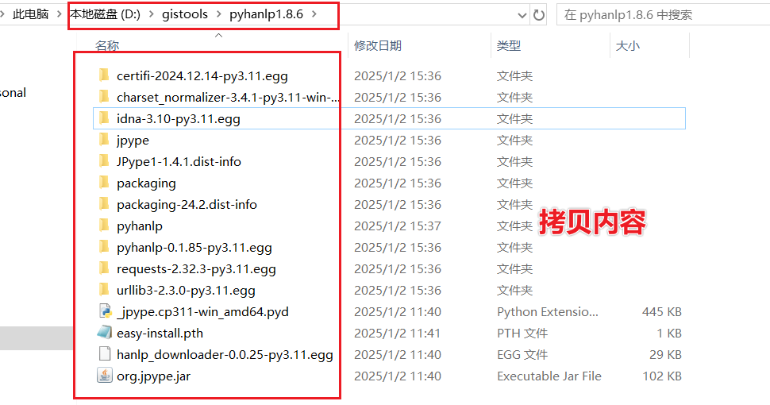Click the idna-3.10-py3.11.egg folder icon

point(104,118)
